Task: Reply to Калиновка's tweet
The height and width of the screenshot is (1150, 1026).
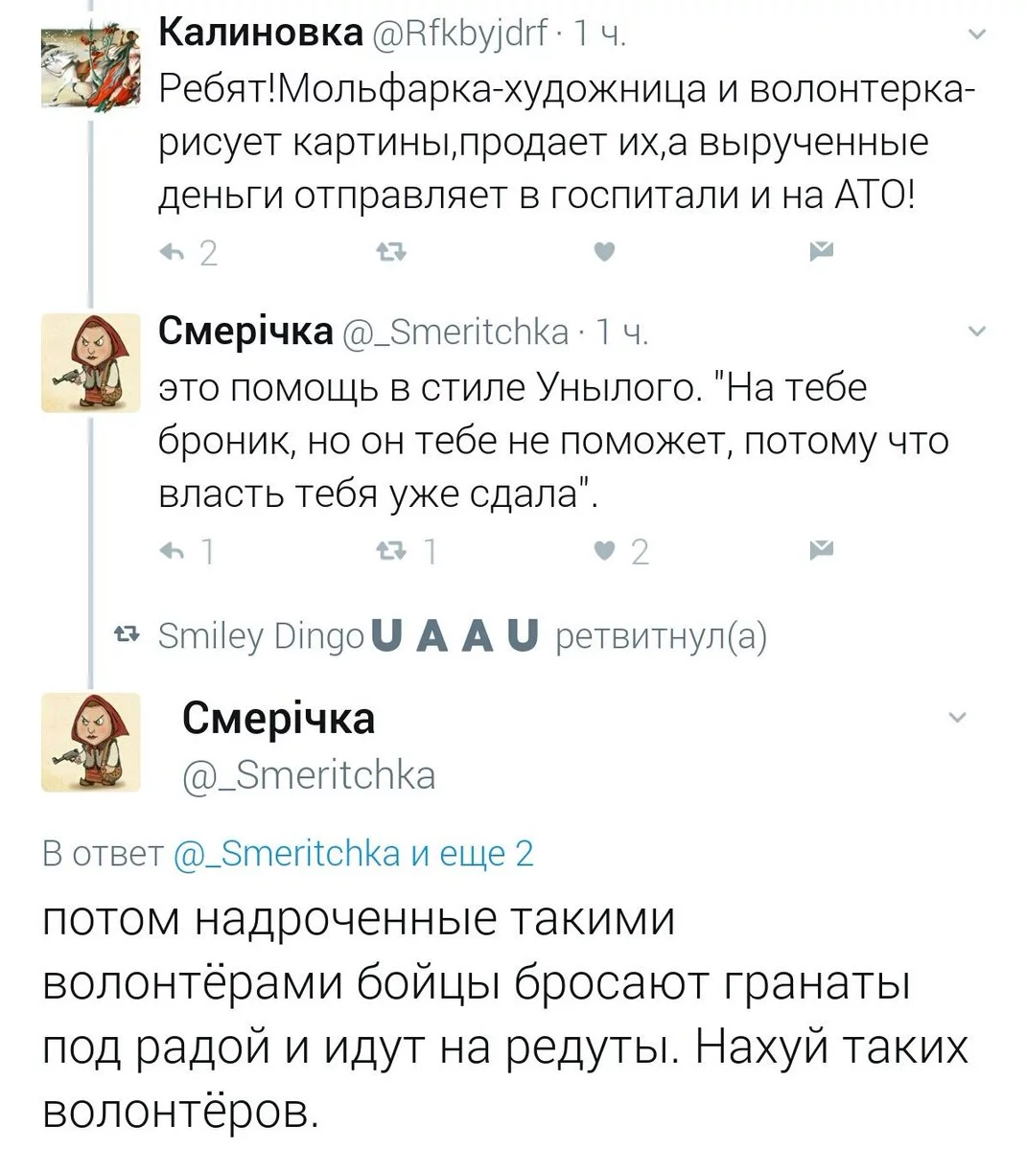Action: pyautogui.click(x=175, y=252)
